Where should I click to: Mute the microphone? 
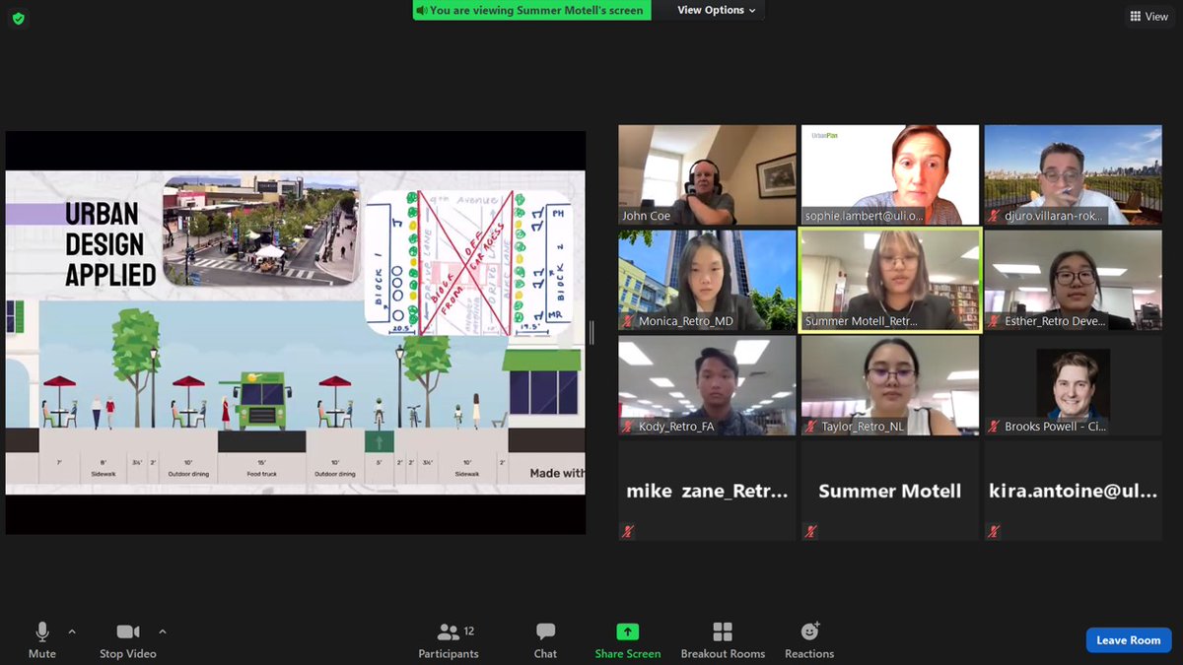(x=42, y=639)
